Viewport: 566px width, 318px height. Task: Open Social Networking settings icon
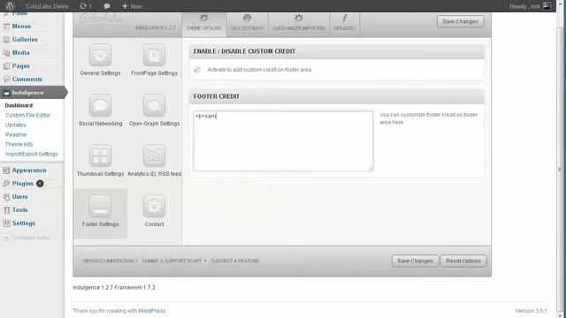100,105
